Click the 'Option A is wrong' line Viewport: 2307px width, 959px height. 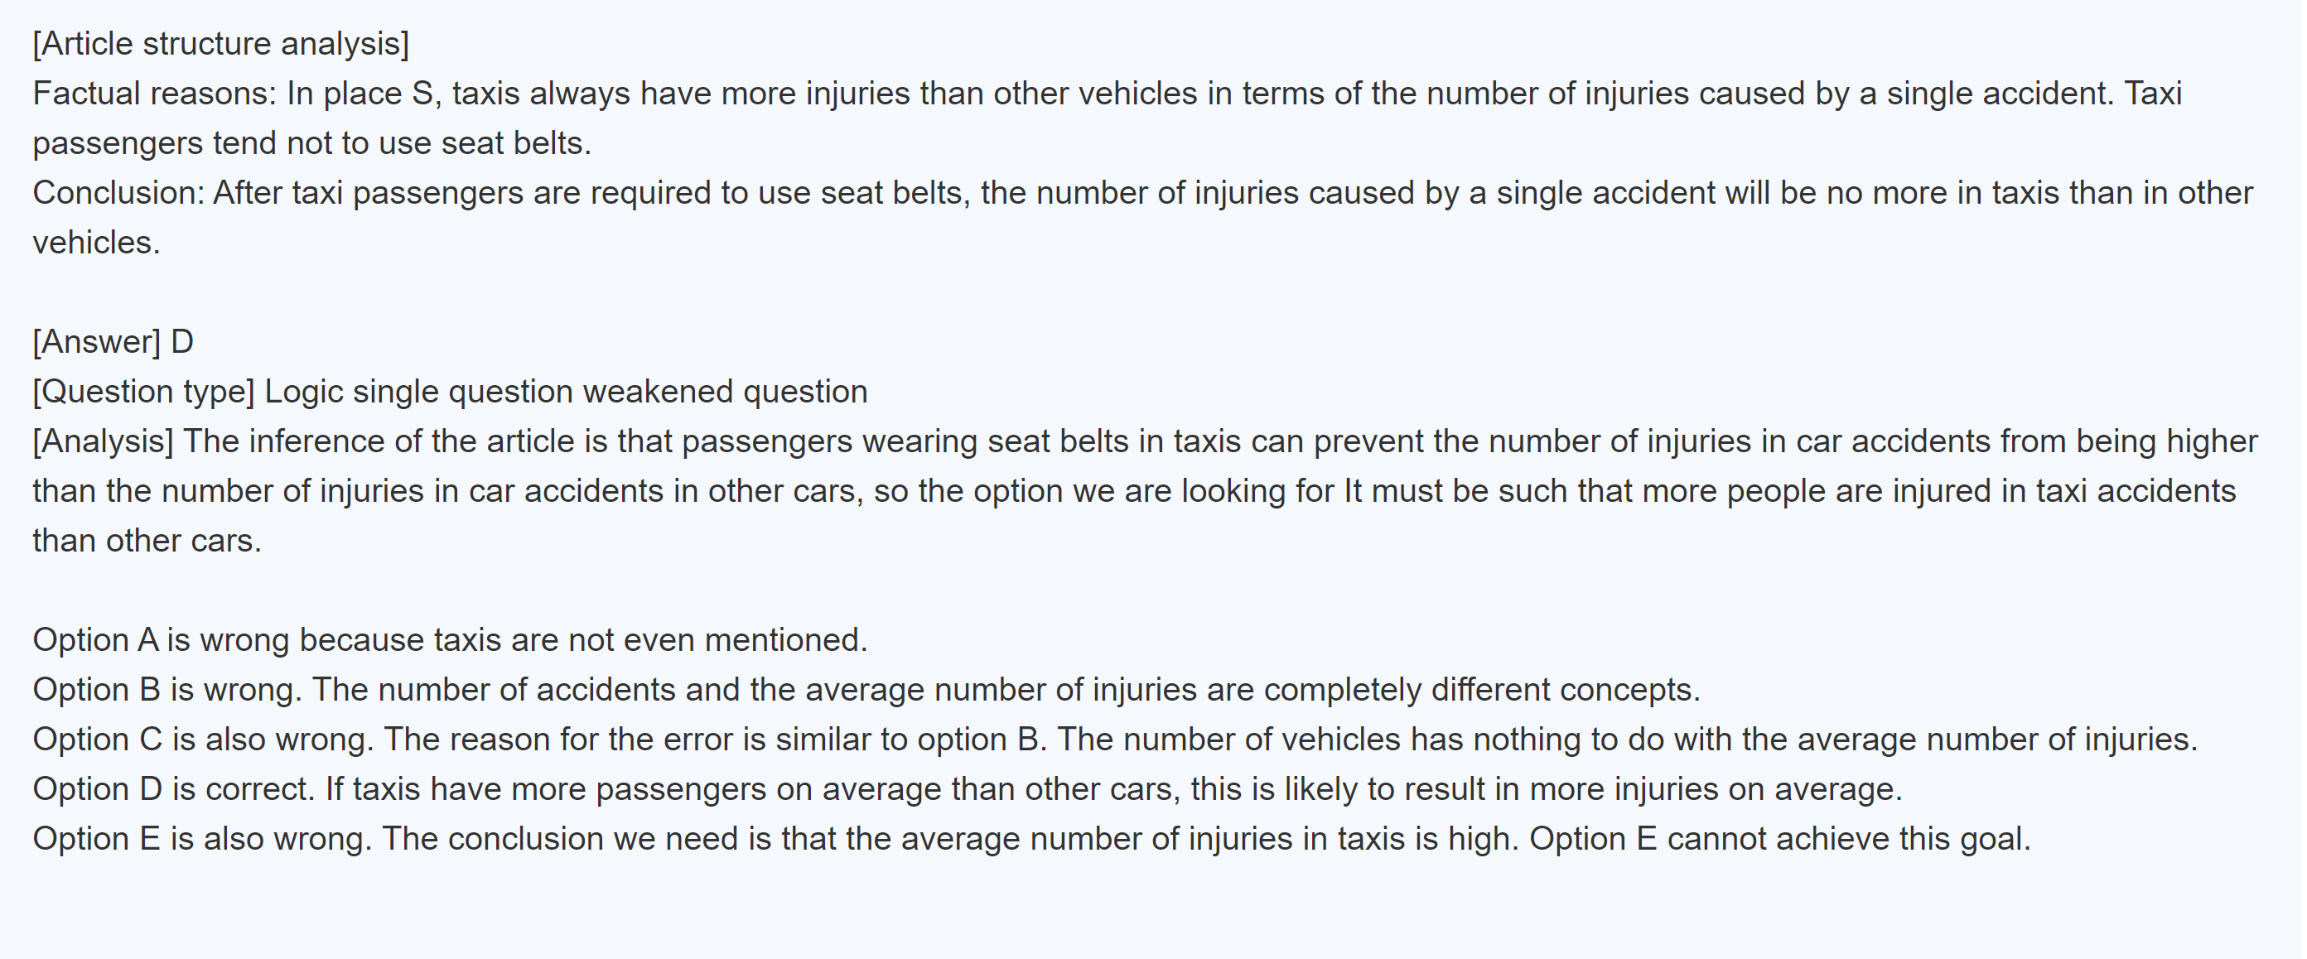(x=162, y=640)
